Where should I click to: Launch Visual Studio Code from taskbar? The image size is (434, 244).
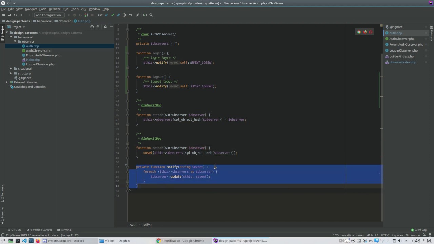(x=24, y=241)
